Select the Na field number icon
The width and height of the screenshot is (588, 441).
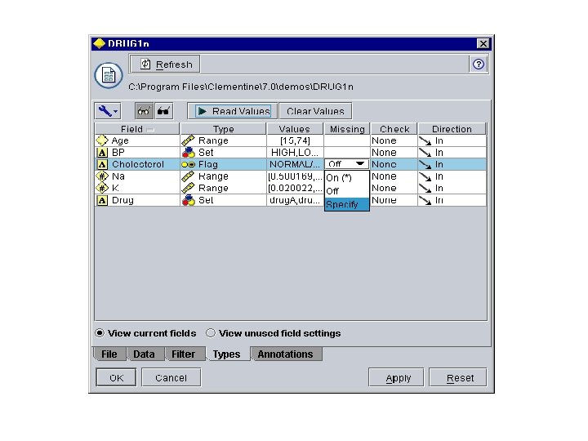102,176
